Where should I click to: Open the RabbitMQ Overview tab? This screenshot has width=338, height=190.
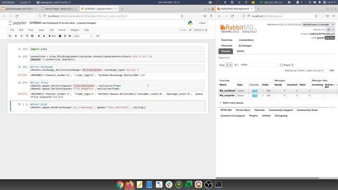[227, 40]
